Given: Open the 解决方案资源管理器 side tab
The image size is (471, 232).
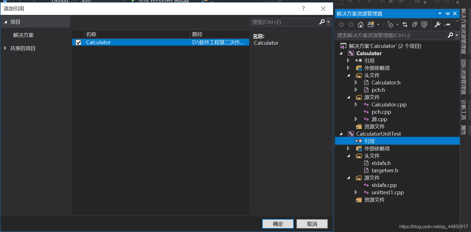Looking at the screenshot, I should [x=463, y=31].
